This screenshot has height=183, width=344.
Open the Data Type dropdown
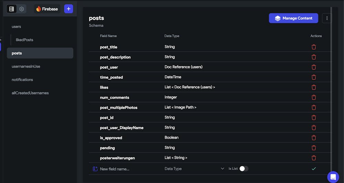pyautogui.click(x=194, y=169)
